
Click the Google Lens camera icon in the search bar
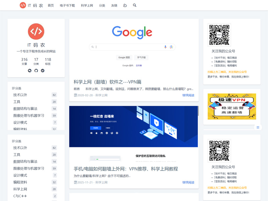pyautogui.click(x=171, y=47)
